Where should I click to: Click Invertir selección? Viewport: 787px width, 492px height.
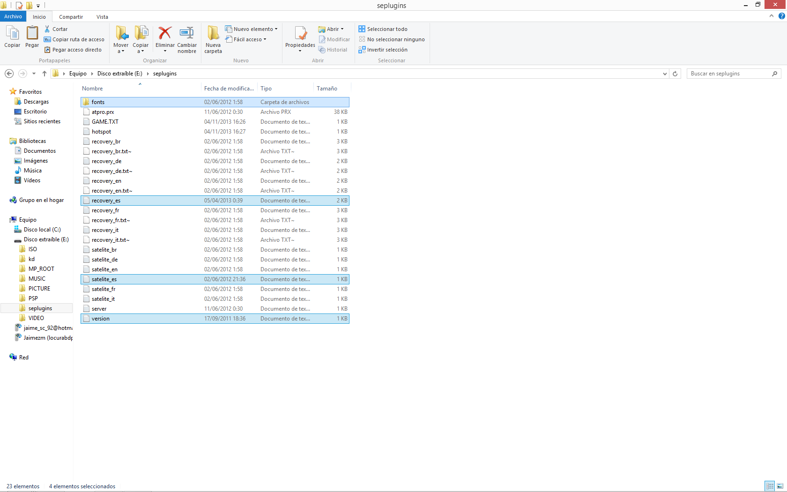(386, 50)
